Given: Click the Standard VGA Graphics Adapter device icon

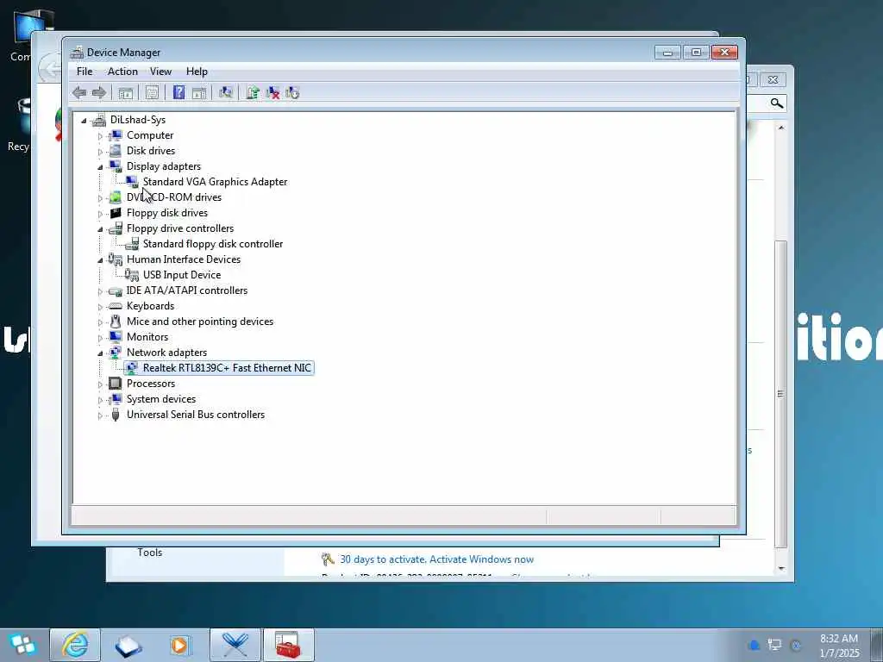Looking at the screenshot, I should tap(132, 182).
